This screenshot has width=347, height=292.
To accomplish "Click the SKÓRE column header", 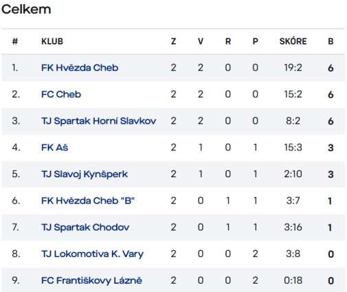I will coord(293,41).
